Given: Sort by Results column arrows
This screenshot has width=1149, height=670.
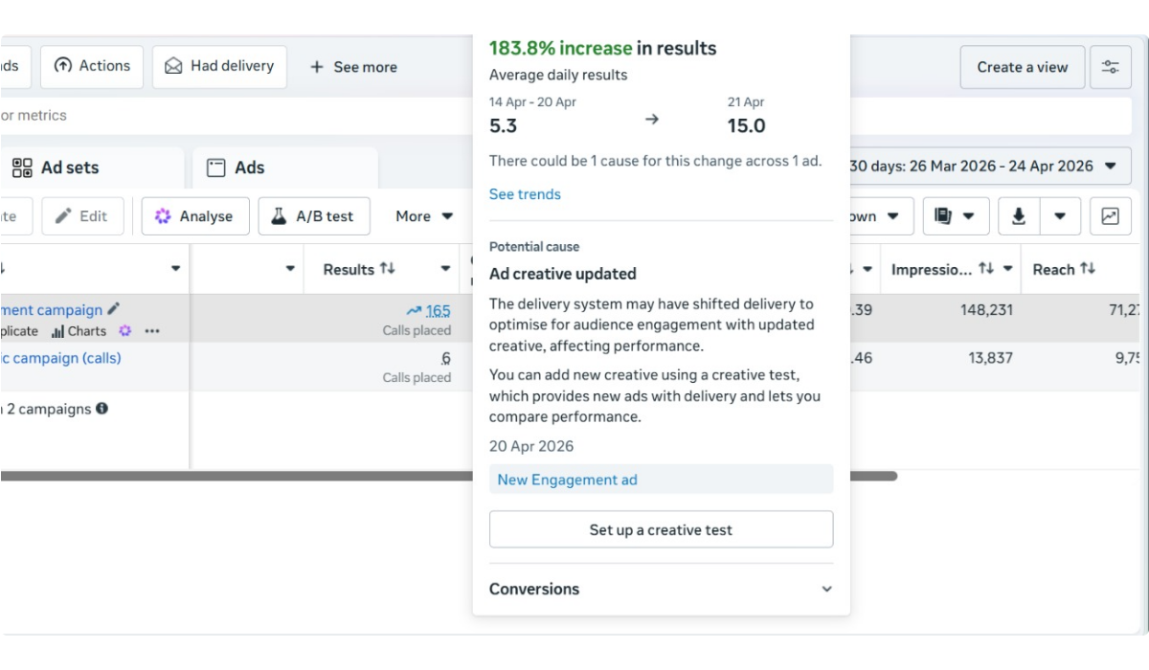Looking at the screenshot, I should tap(387, 269).
